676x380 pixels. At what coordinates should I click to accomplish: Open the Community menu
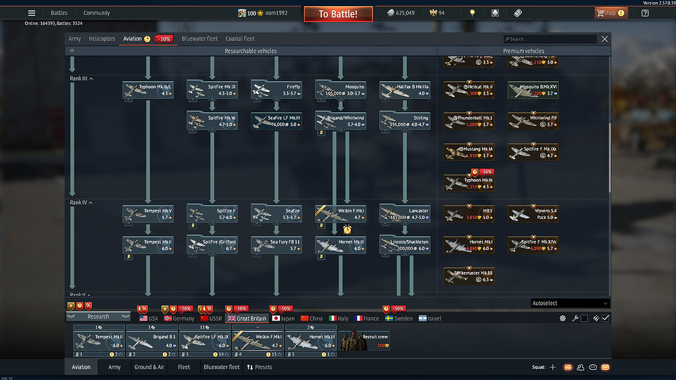tap(97, 13)
